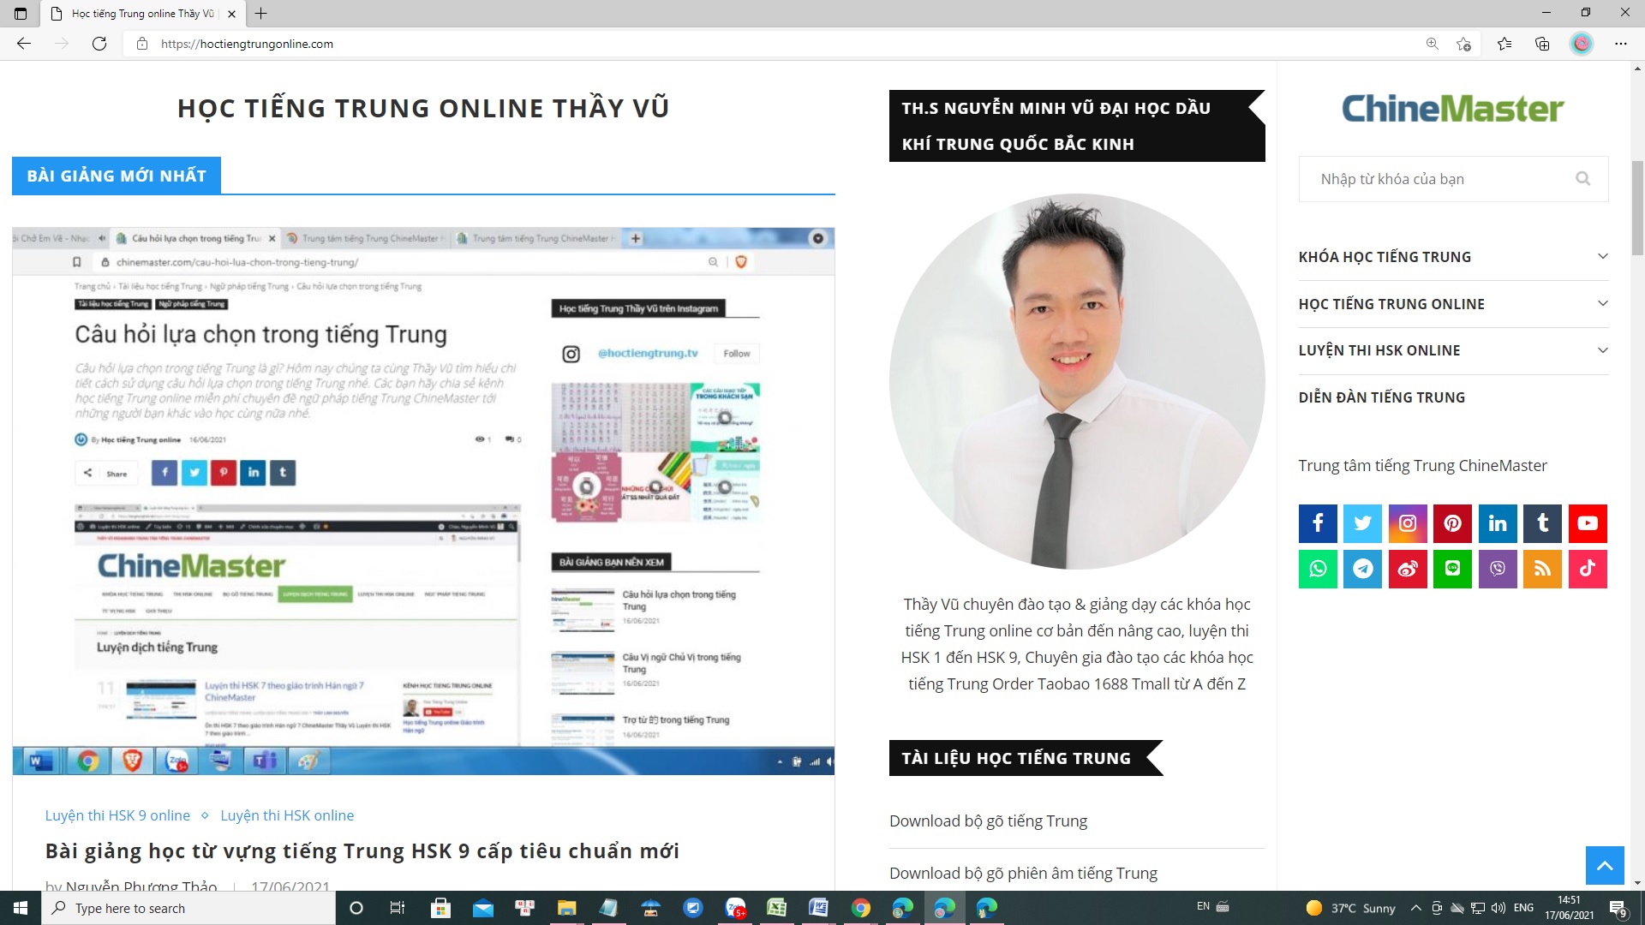The height and width of the screenshot is (925, 1645).
Task: Select the Học tiếng Trung online browser tab
Action: point(142,14)
